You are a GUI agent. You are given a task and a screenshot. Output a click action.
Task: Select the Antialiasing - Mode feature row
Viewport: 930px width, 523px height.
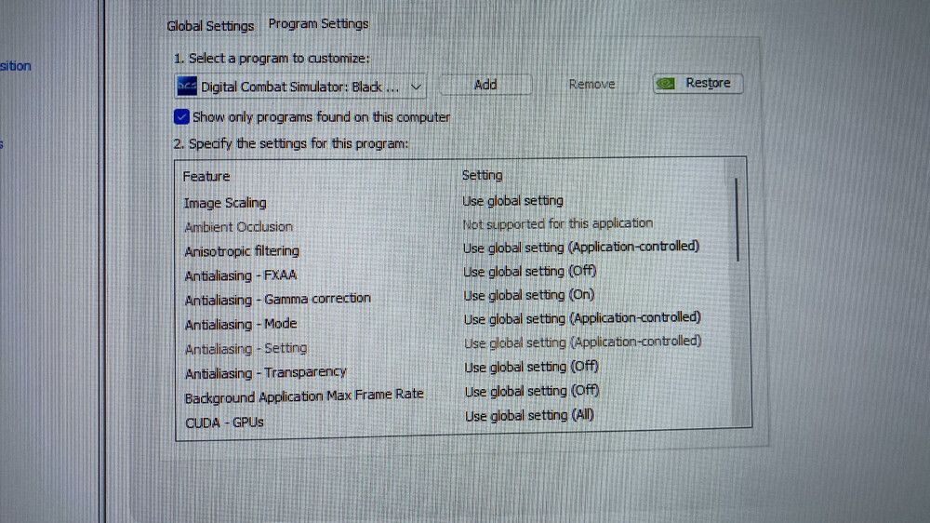point(241,324)
